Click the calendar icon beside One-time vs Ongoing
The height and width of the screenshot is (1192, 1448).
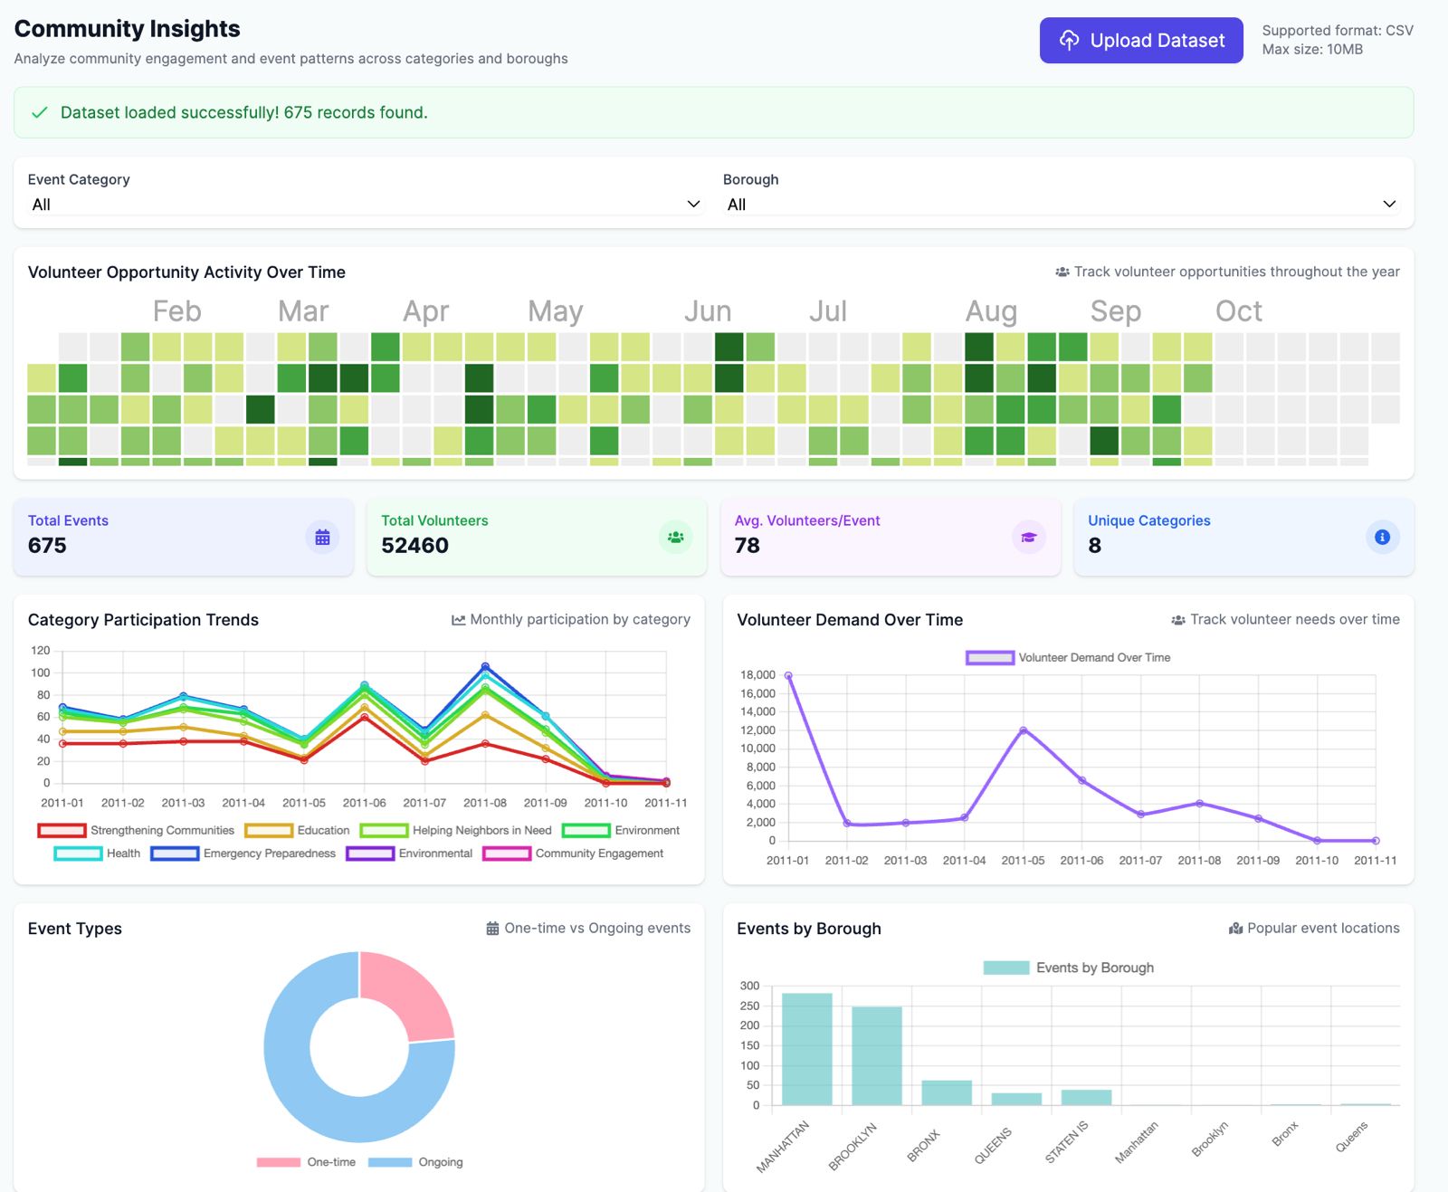[x=492, y=929]
